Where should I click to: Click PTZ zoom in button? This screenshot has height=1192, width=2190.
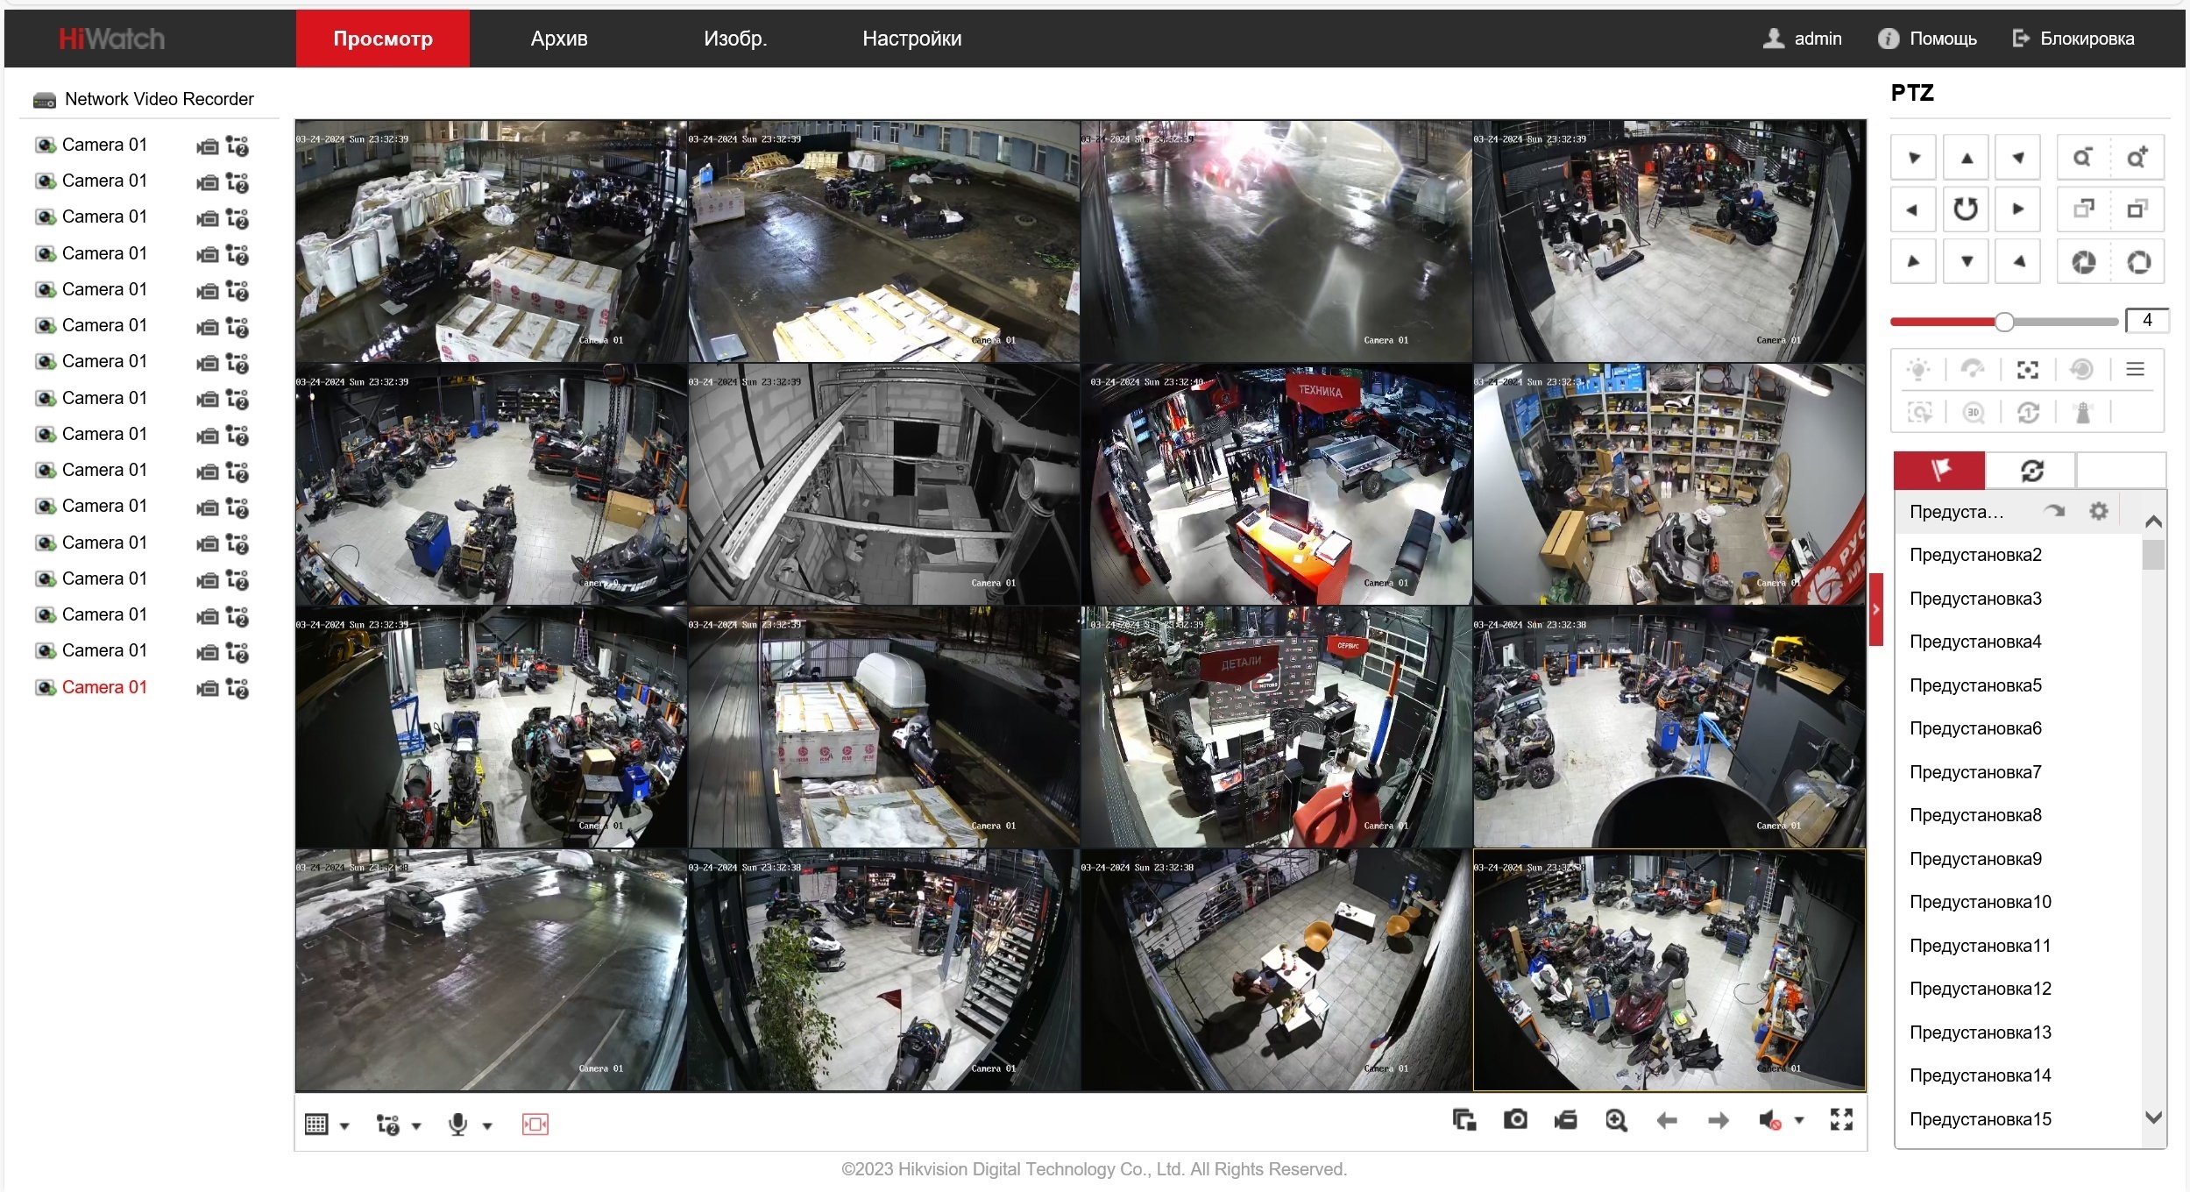pyautogui.click(x=2137, y=158)
